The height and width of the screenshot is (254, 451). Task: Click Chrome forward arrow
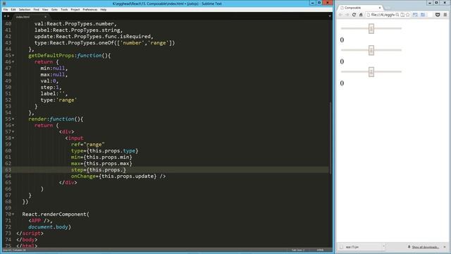(347, 15)
